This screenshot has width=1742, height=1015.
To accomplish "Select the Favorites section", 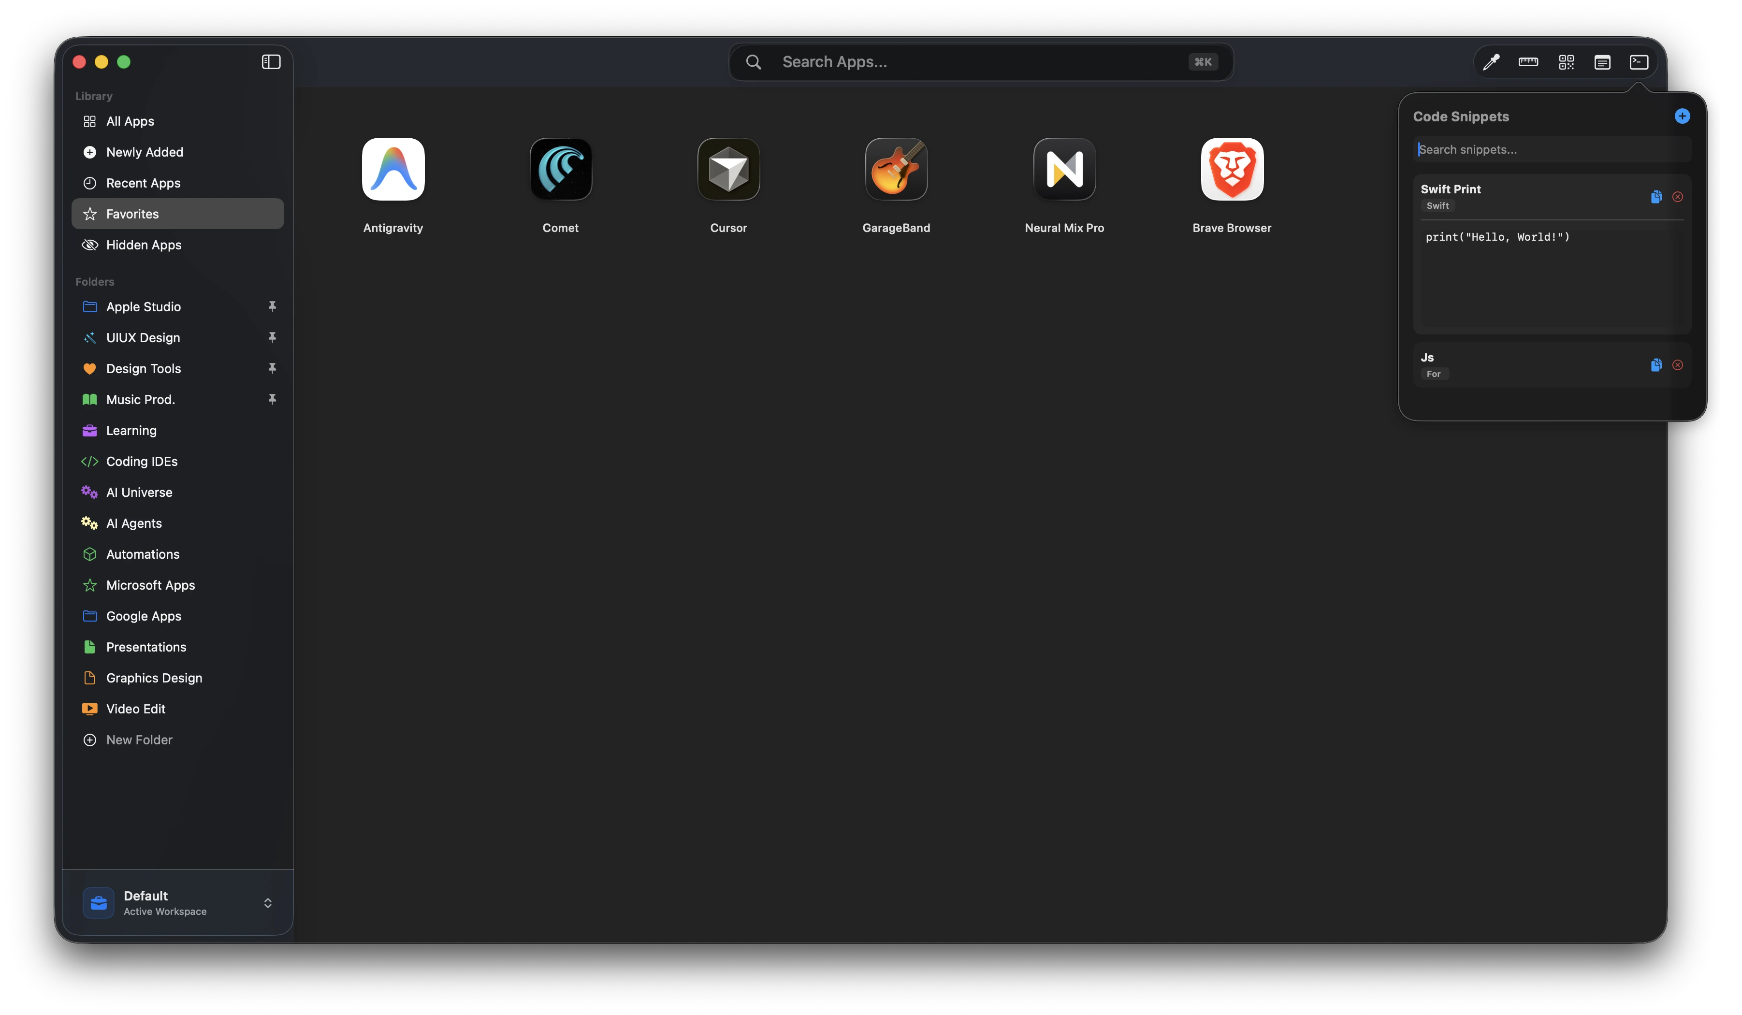I will pos(178,214).
